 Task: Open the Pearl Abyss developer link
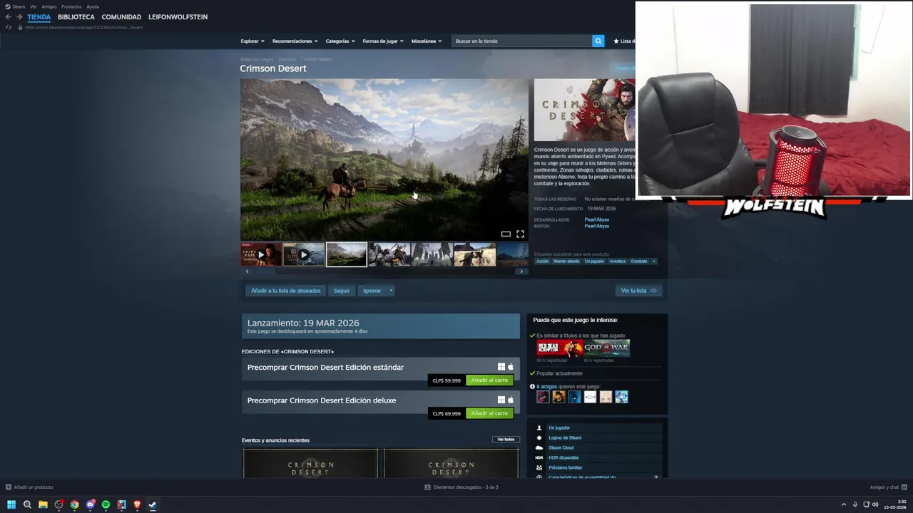click(597, 219)
